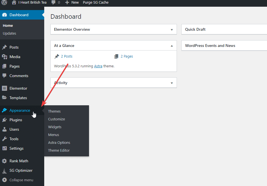Open the Templates menu label
The image size is (267, 186).
pos(18,98)
